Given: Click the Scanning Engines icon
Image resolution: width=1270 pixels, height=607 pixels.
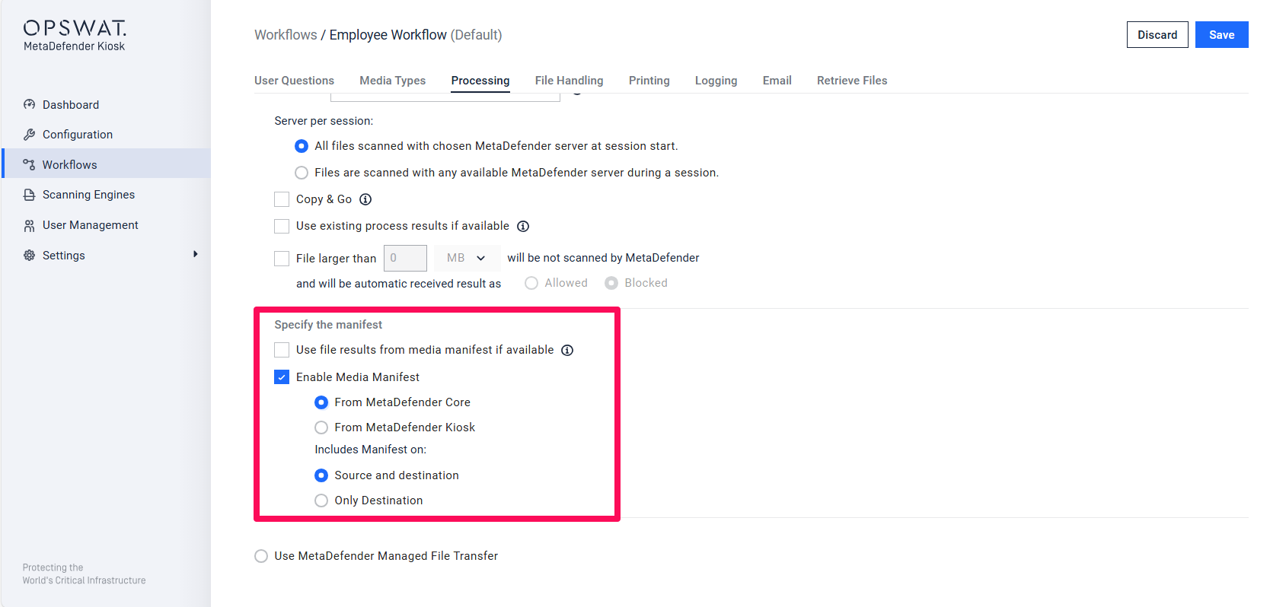Looking at the screenshot, I should 30,195.
